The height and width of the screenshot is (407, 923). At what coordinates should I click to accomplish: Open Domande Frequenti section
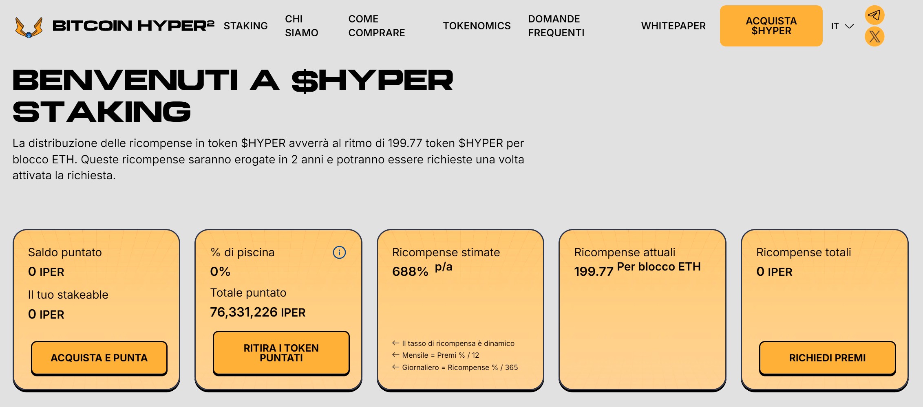coord(556,26)
